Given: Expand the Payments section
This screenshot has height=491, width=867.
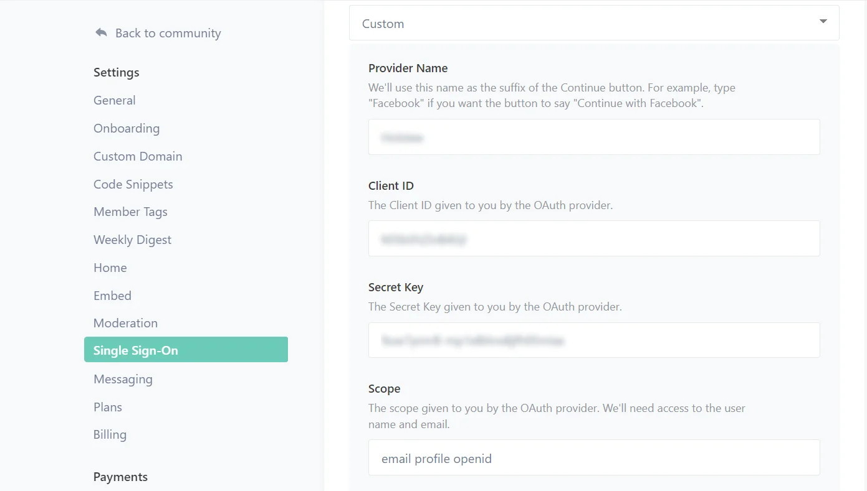Looking at the screenshot, I should click(120, 477).
